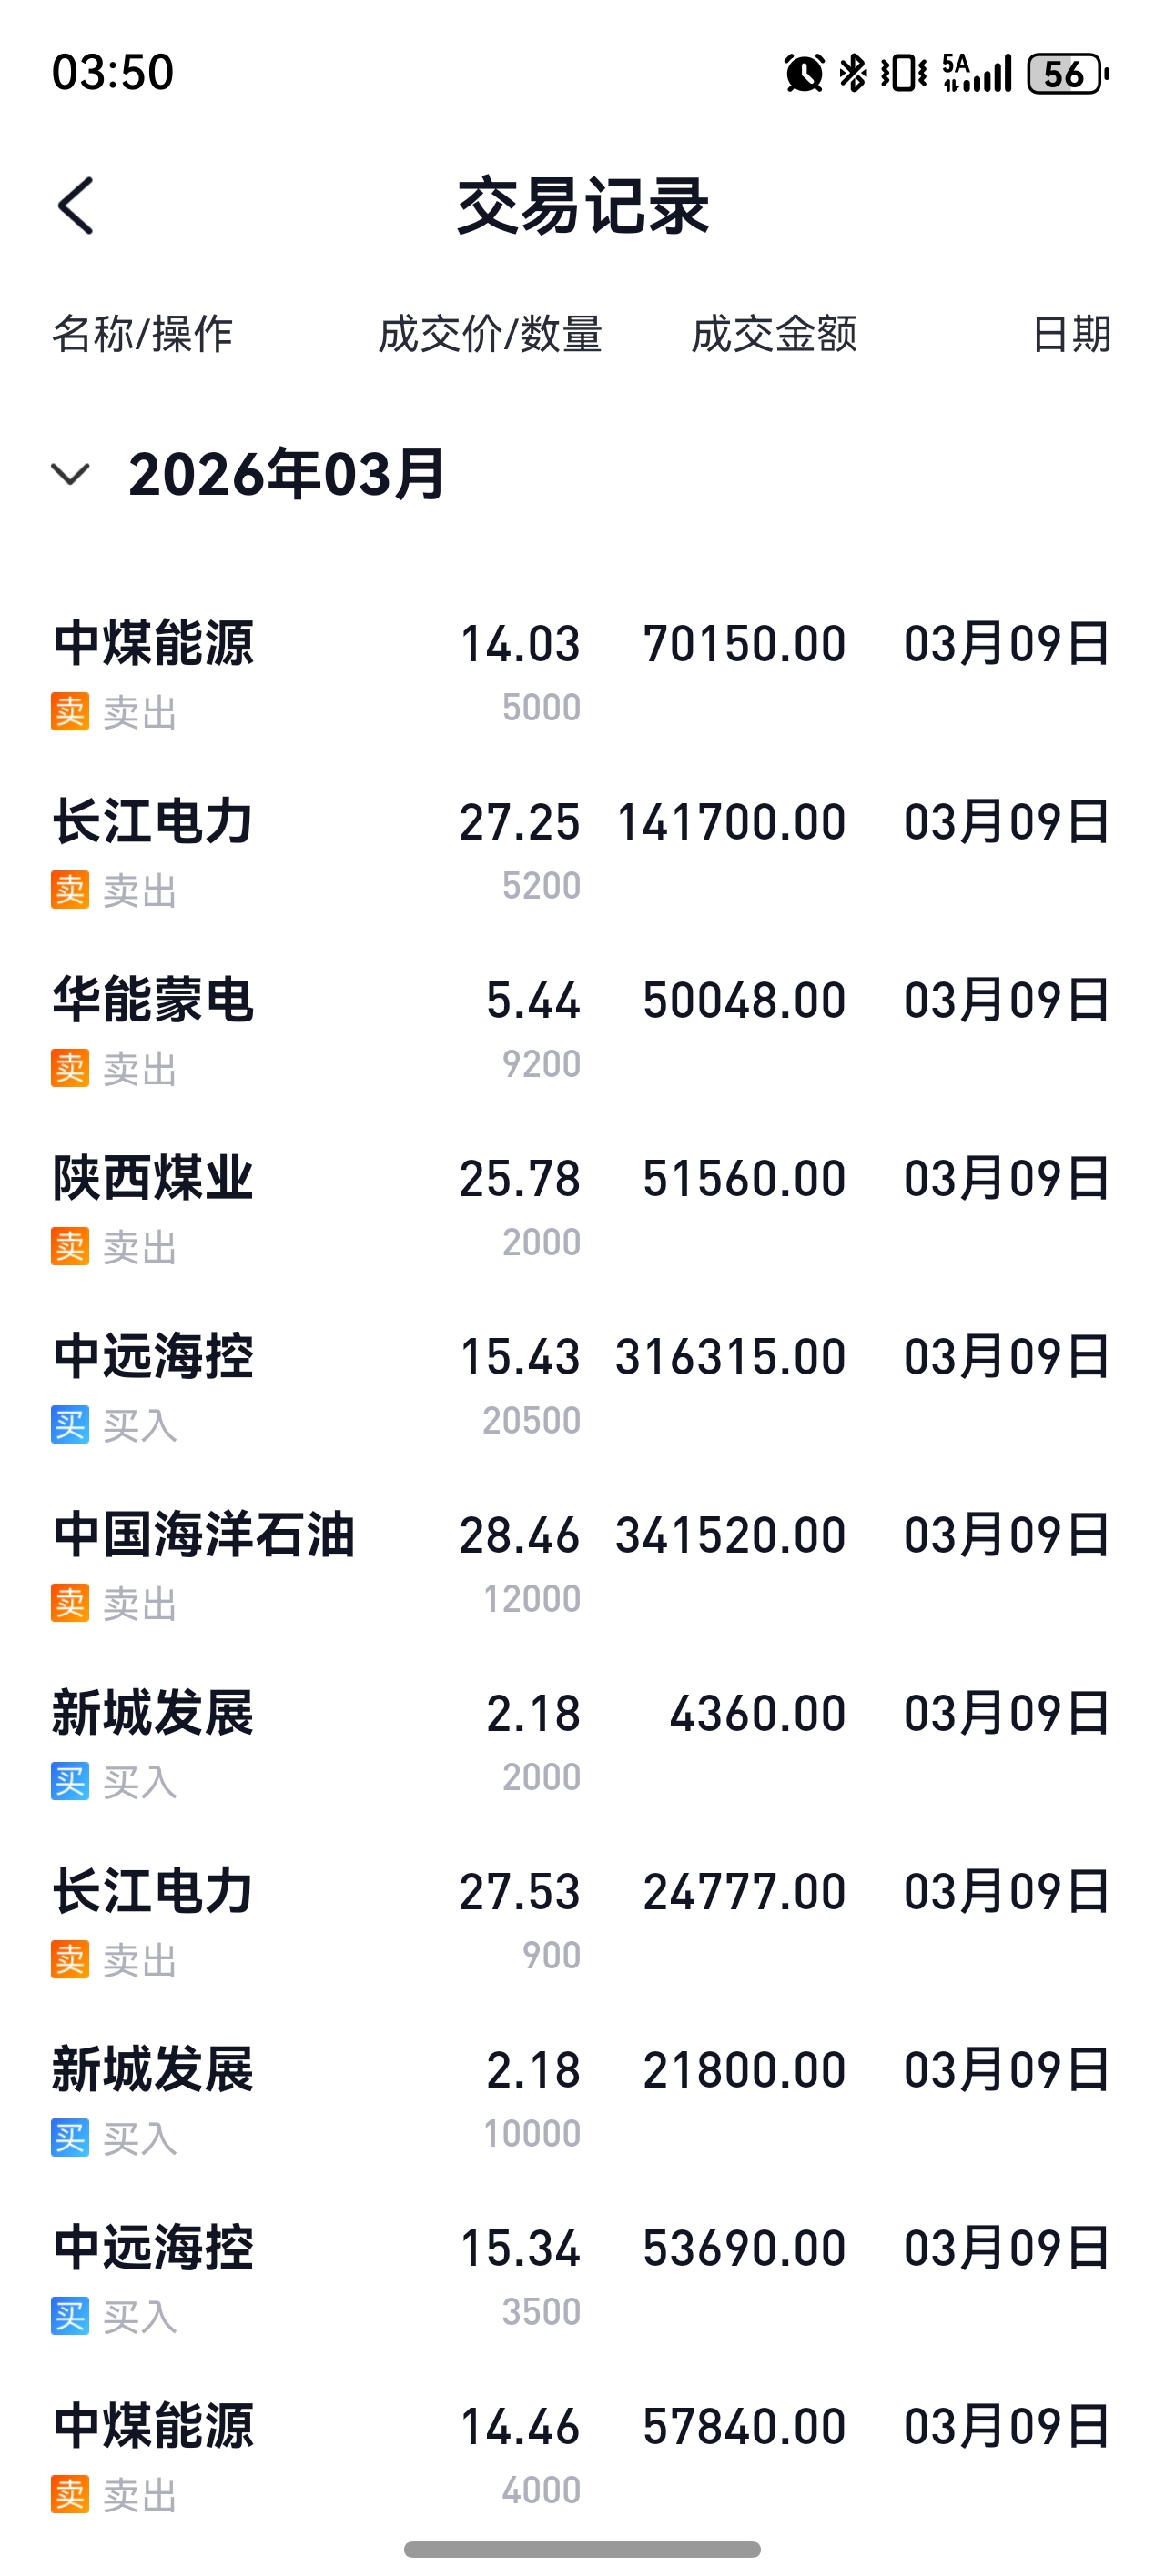Tap the alarm clock status bar icon
Viewport: 1165px width, 2576px height.
[x=804, y=73]
